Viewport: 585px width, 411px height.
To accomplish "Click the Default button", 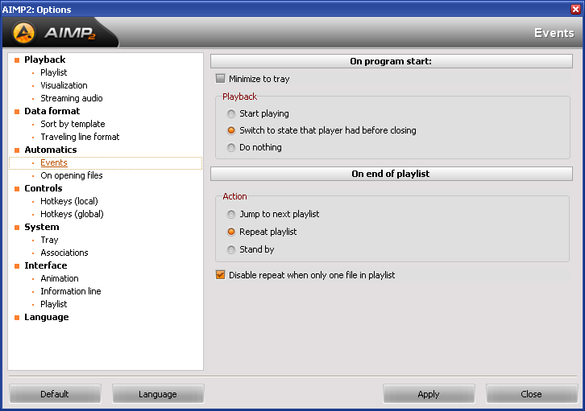I will (x=55, y=394).
